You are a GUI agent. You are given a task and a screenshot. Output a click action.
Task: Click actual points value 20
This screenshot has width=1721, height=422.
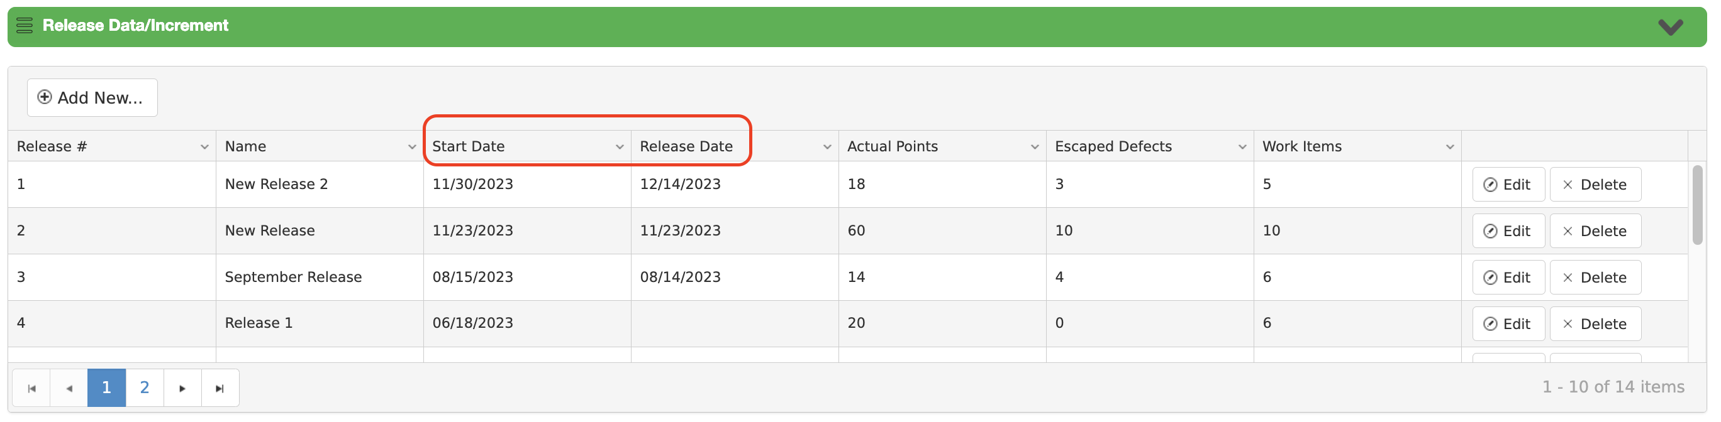(x=856, y=323)
